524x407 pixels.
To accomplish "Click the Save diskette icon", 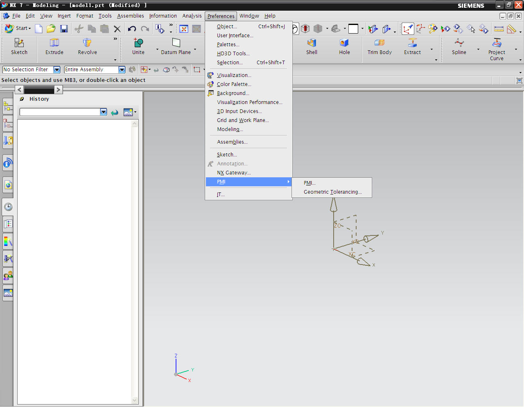I will (64, 29).
